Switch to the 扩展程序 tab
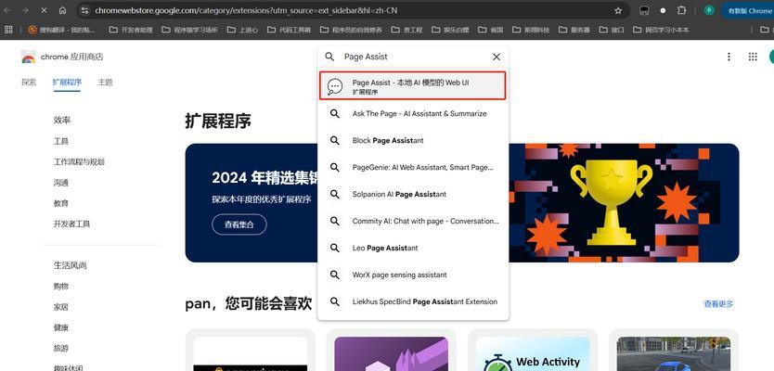774x371 pixels. 67,83
